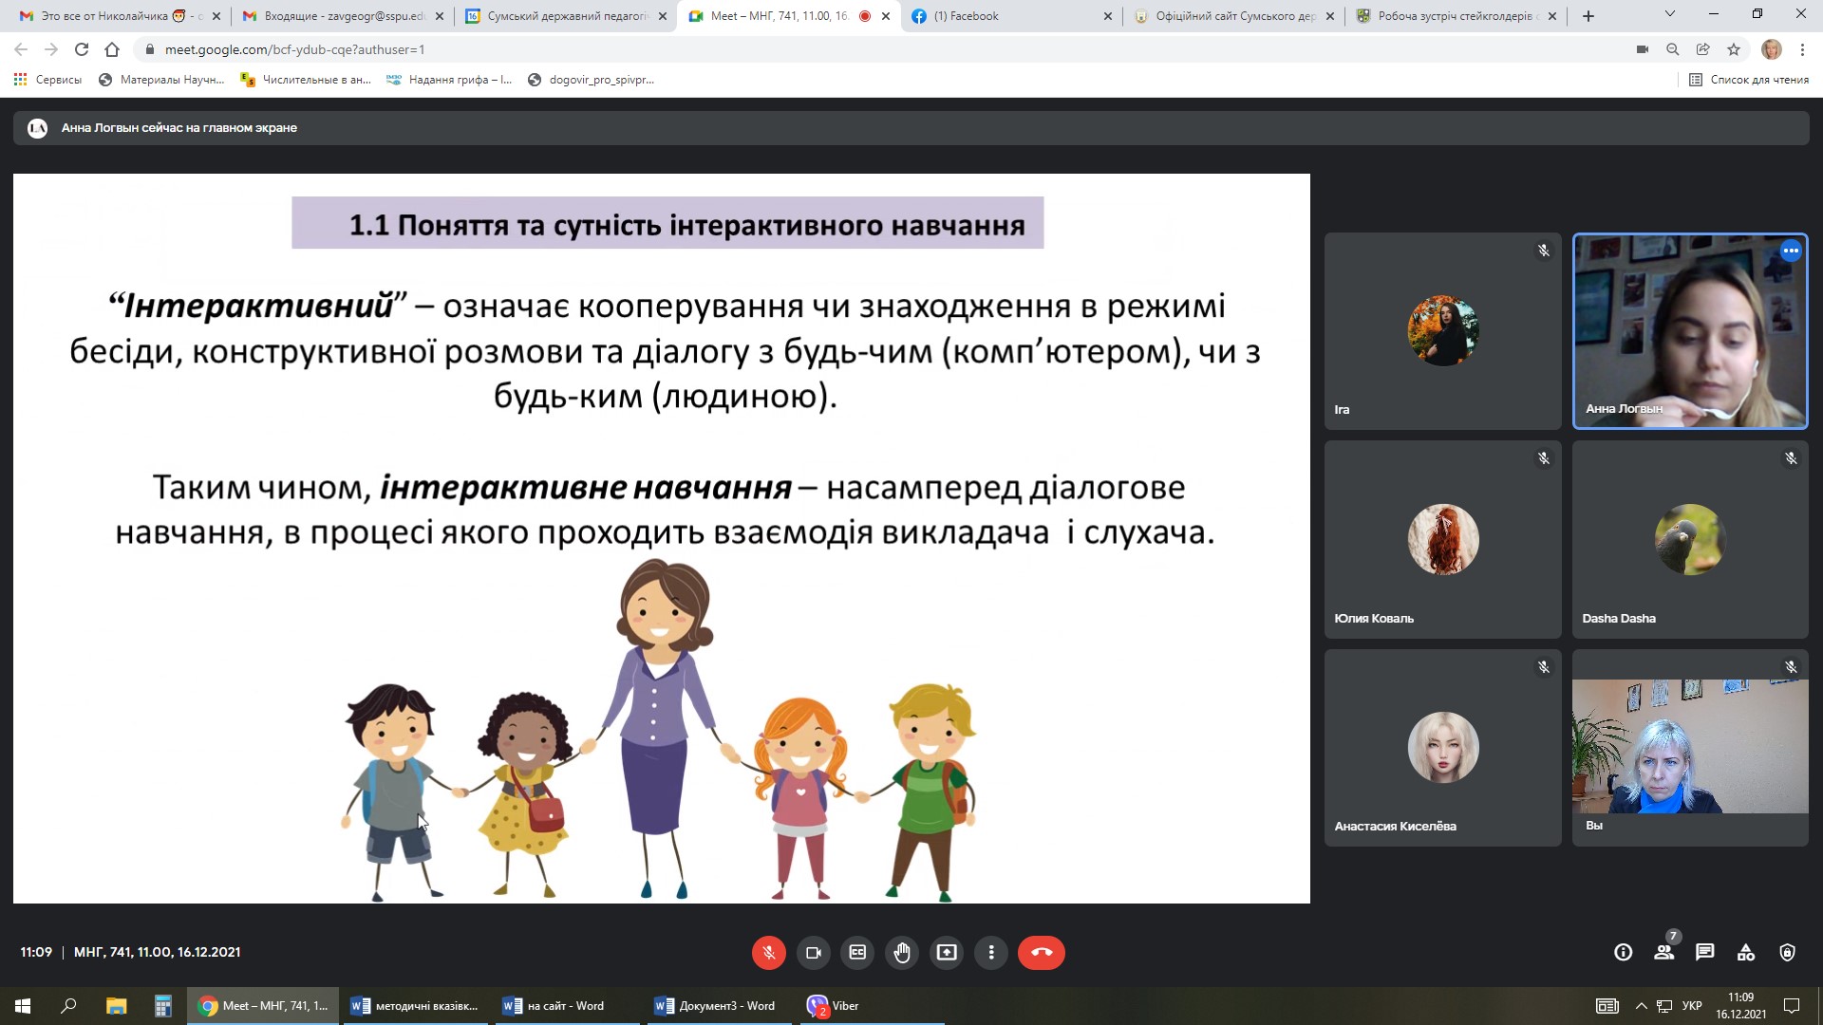Open the meeting details info icon
1823x1025 pixels.
coord(1623,952)
